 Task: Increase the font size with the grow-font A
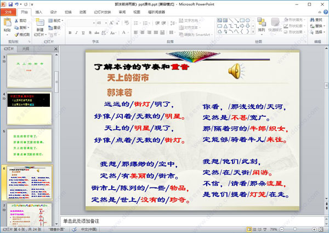pos(111,23)
